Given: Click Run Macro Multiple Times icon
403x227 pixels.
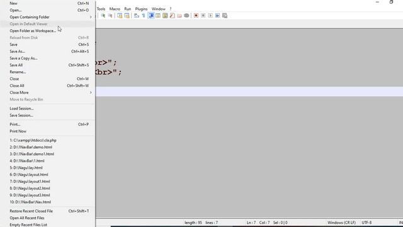Looking at the screenshot, I should 217,16.
